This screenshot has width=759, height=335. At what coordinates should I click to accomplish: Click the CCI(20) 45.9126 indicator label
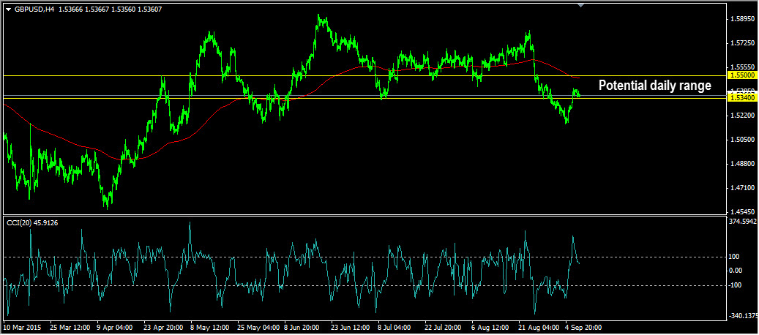(x=31, y=223)
